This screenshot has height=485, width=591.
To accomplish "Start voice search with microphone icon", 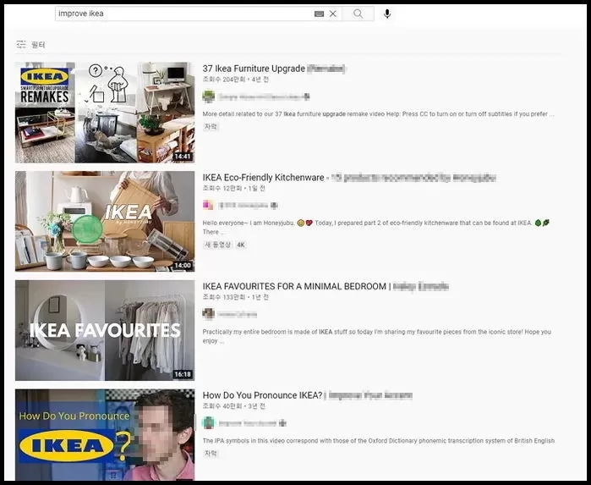I will click(387, 14).
